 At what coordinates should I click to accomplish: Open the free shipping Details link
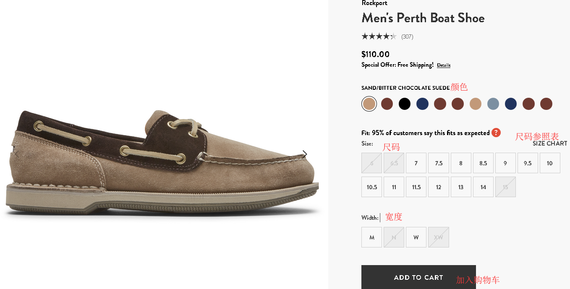[444, 65]
